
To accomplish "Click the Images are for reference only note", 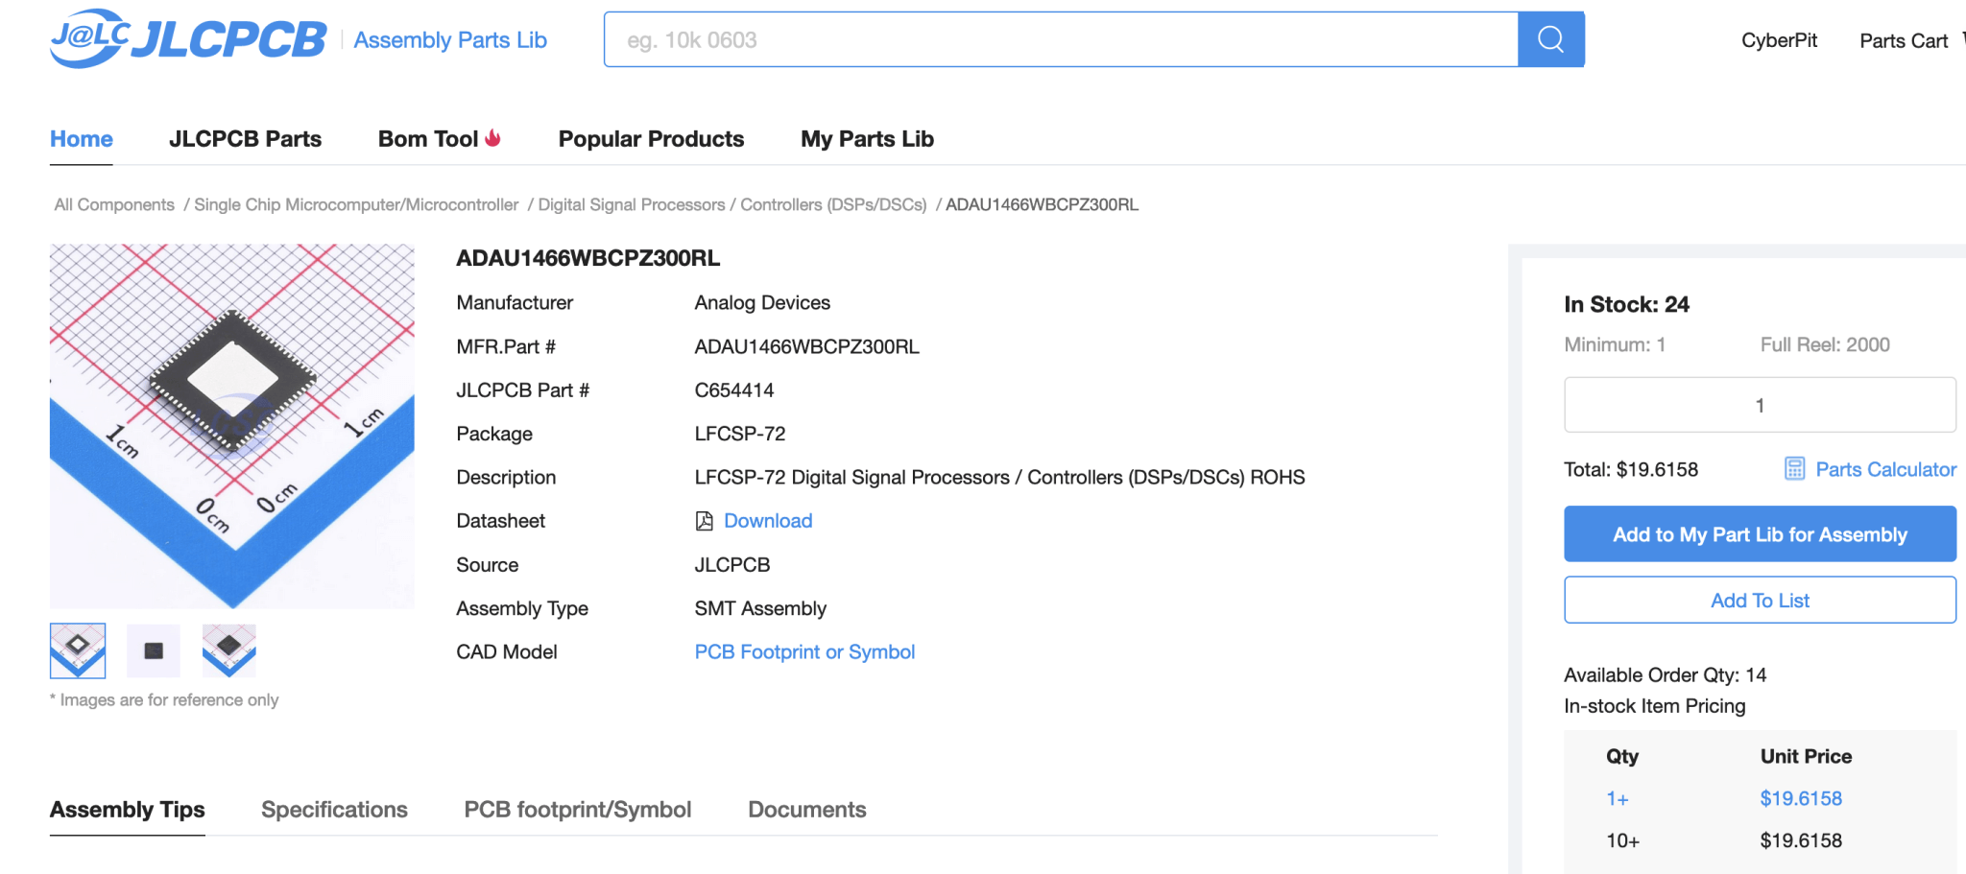I will pyautogui.click(x=164, y=700).
